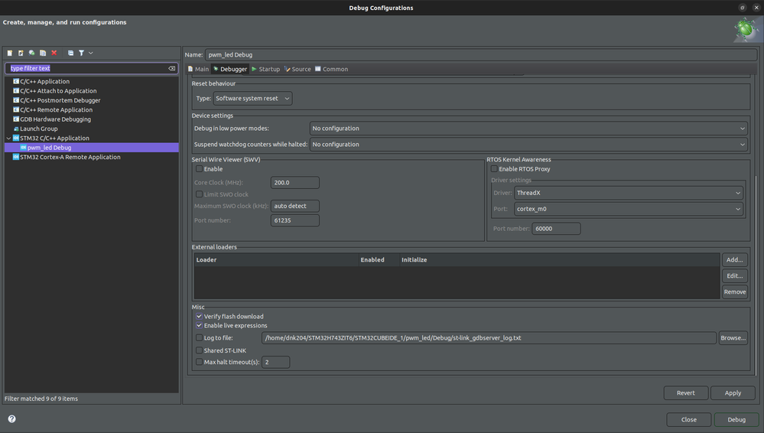Duplicate the selected launch configuration
Screen dimensions: 764x433
point(43,53)
